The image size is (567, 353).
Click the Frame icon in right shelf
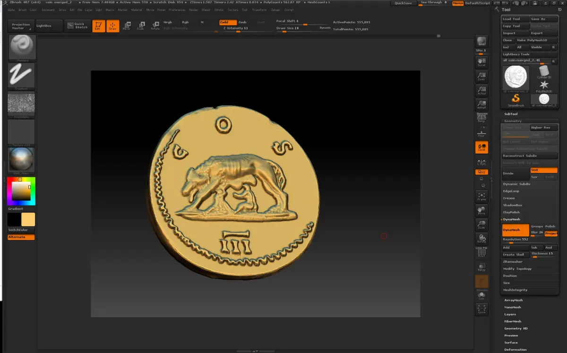(x=481, y=197)
